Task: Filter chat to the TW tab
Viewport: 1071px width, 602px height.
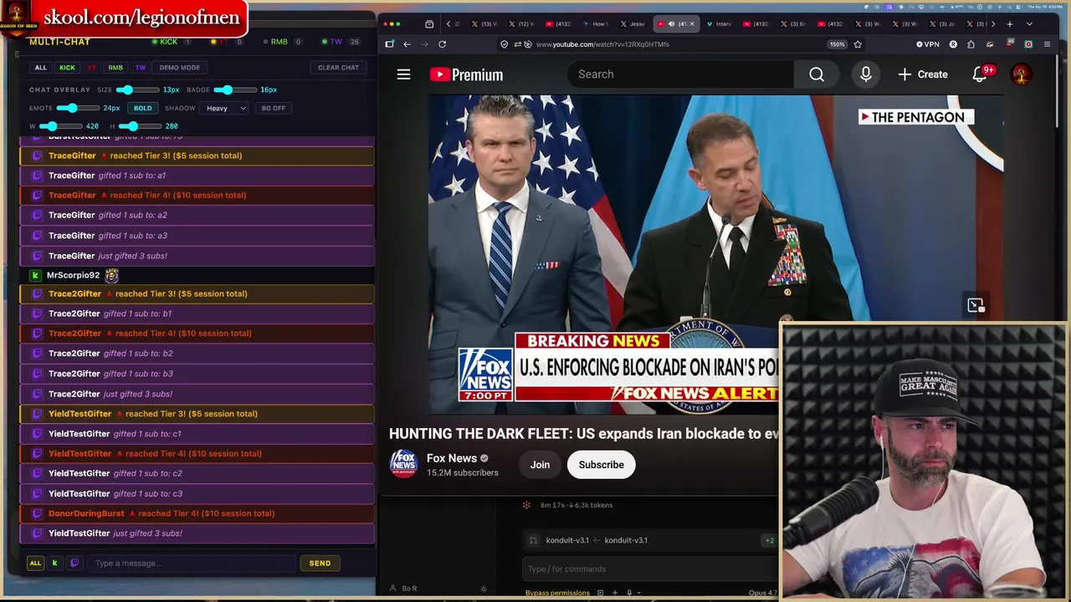Action: (x=141, y=68)
